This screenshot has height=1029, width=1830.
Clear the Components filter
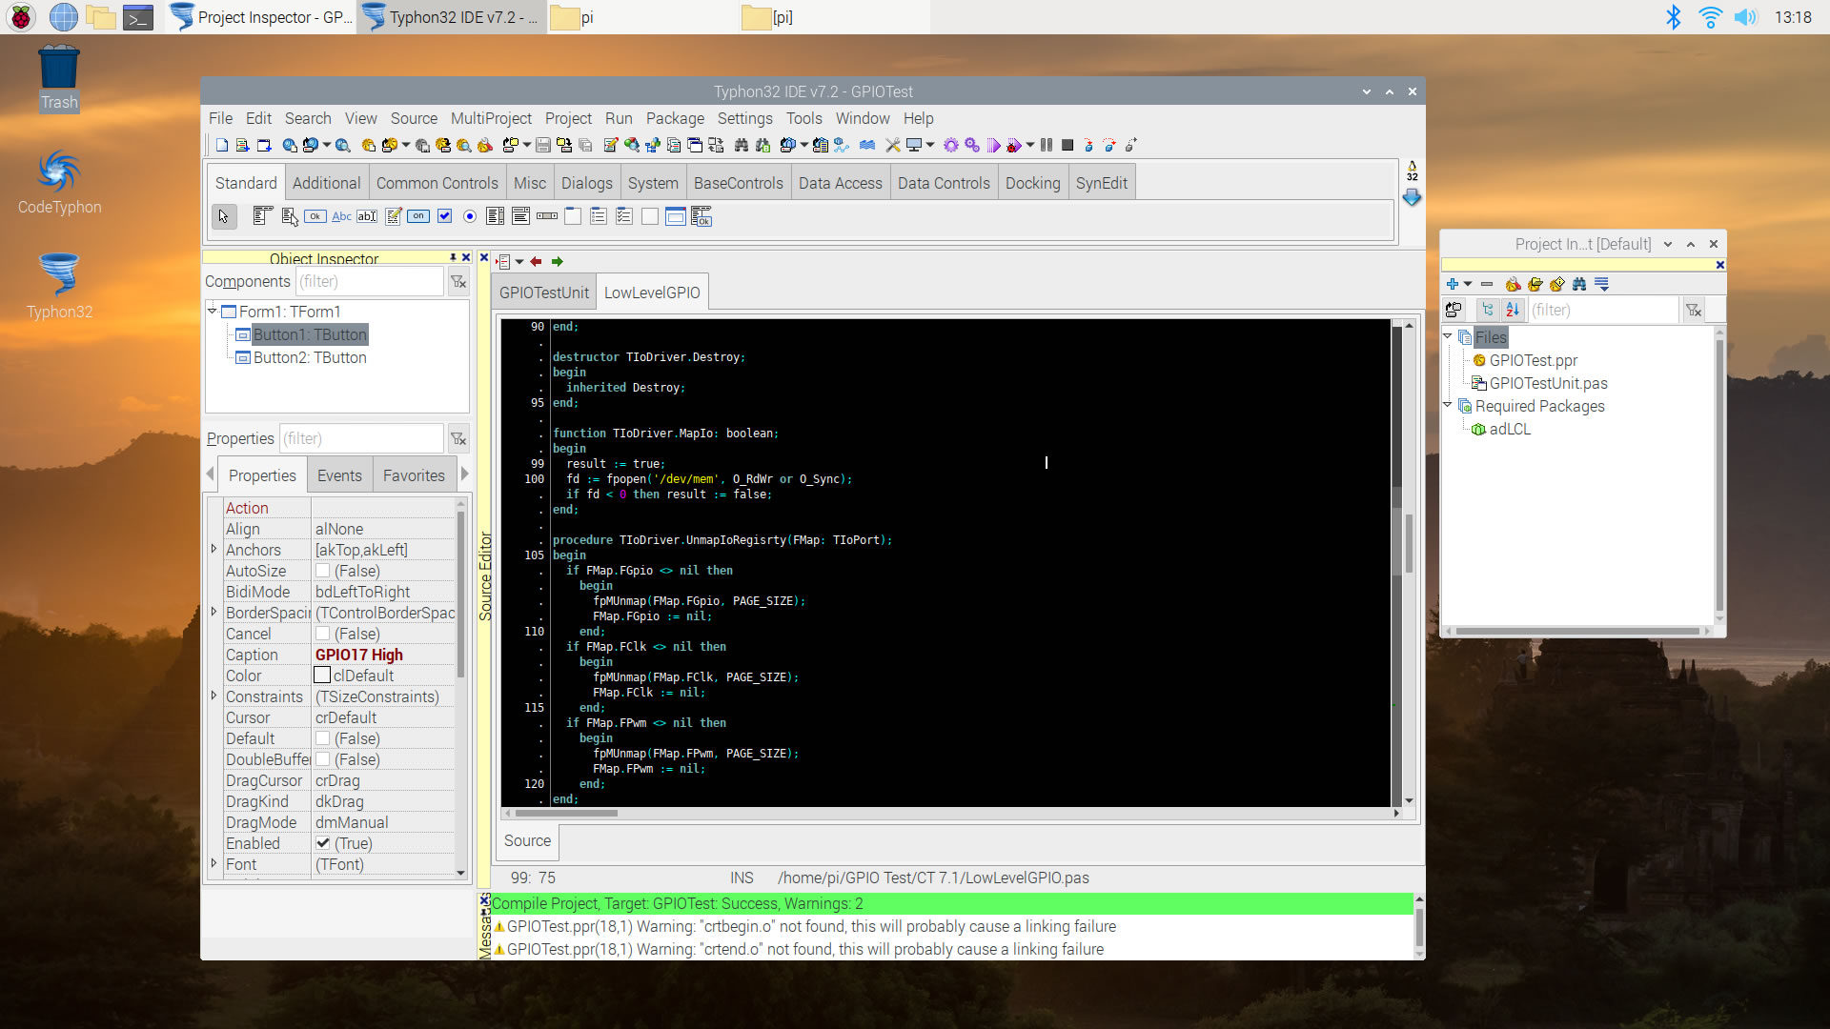[458, 281]
